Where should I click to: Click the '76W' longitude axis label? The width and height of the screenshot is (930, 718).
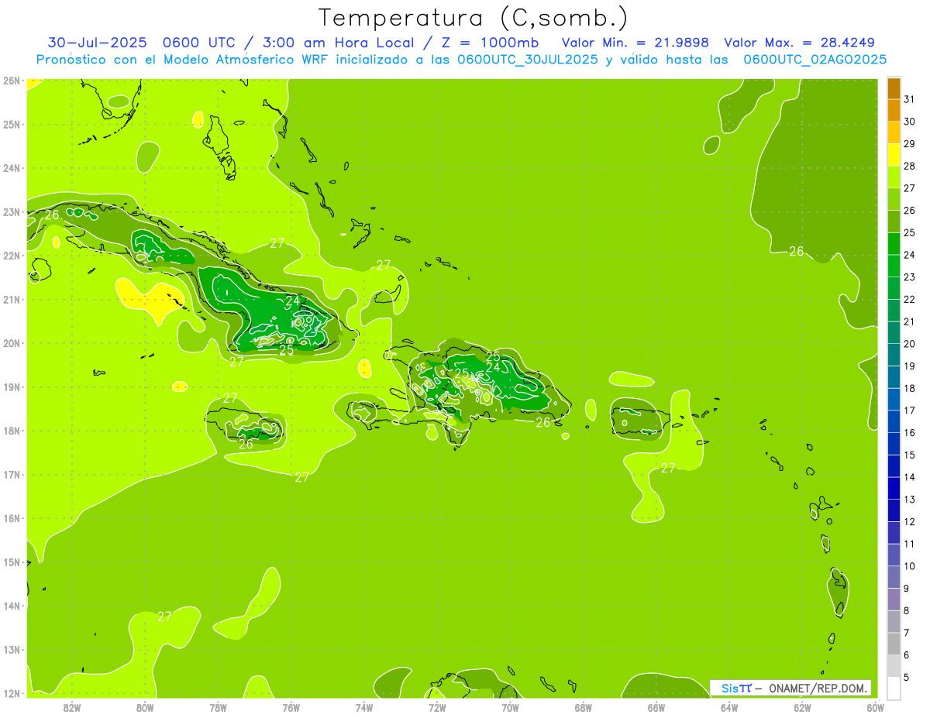coord(291,707)
